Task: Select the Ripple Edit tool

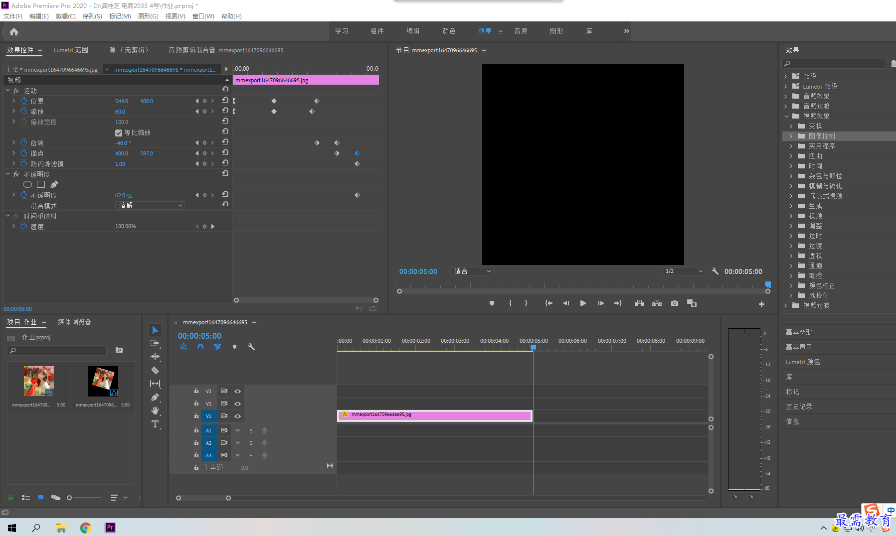Action: (x=155, y=357)
